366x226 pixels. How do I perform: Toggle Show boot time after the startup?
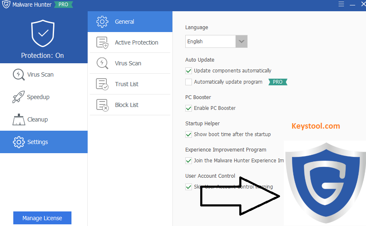click(189, 134)
